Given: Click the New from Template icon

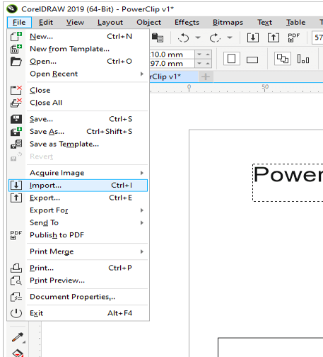Looking at the screenshot, I should point(16,49).
